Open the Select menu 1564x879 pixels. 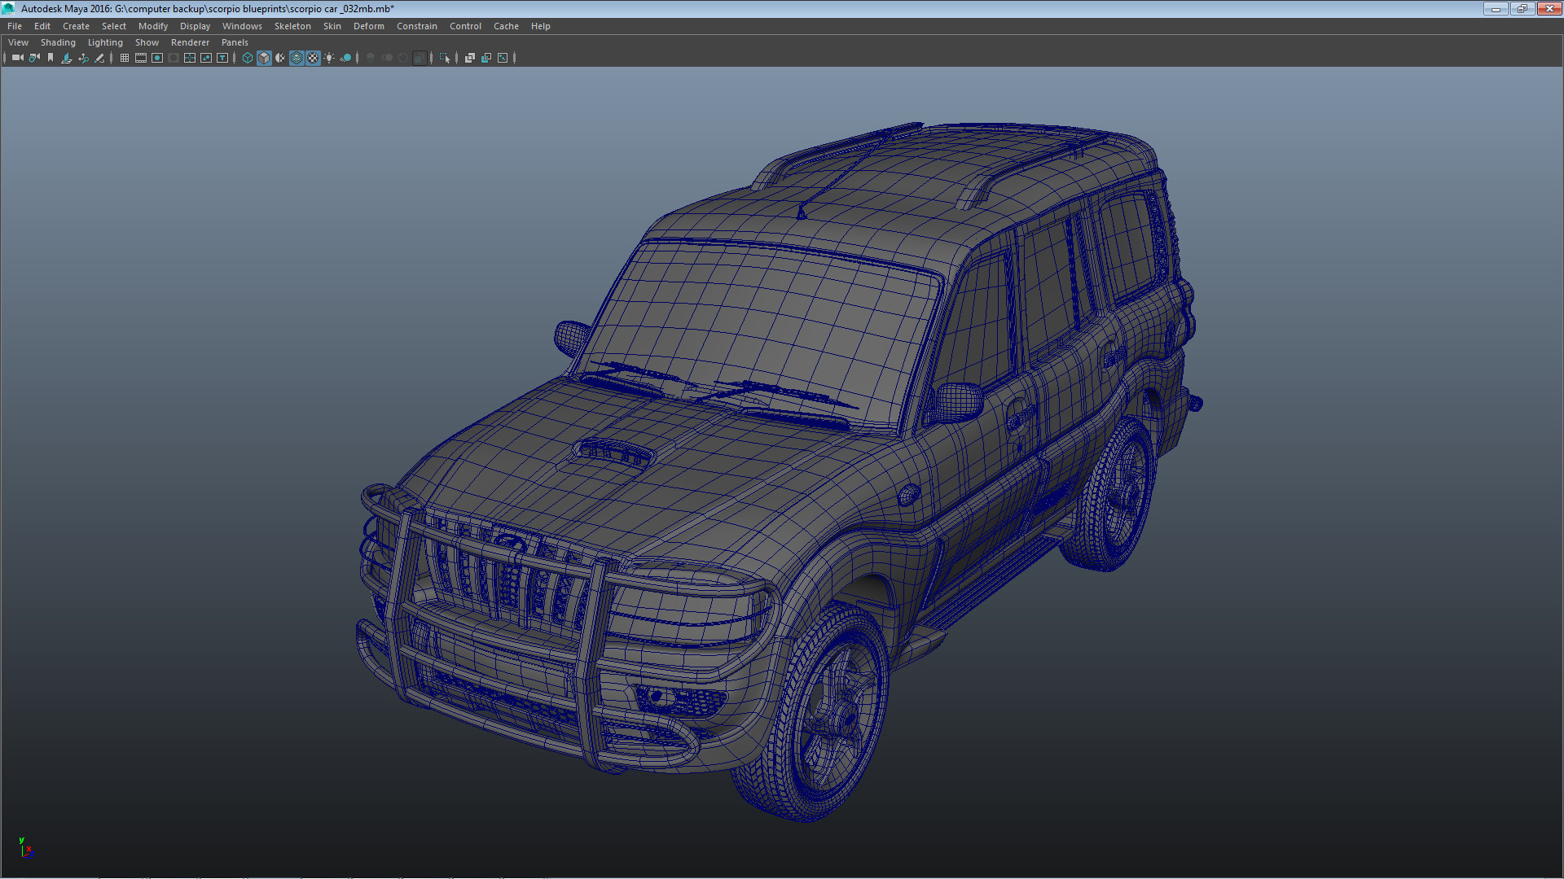click(x=114, y=26)
